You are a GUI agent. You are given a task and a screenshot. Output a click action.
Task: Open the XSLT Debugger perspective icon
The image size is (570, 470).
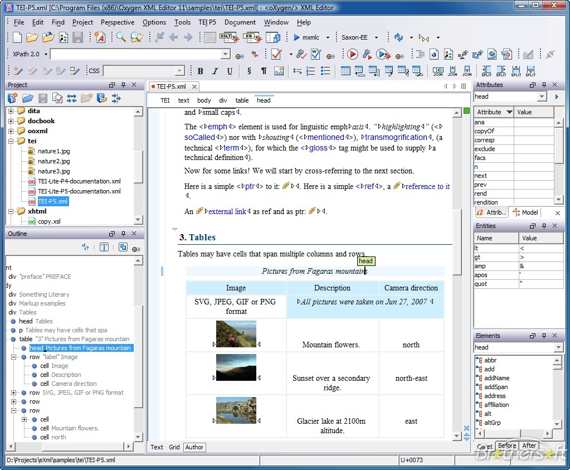[229, 37]
